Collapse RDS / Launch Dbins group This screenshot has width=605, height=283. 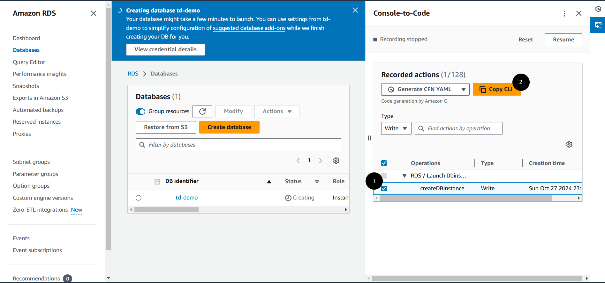point(405,176)
